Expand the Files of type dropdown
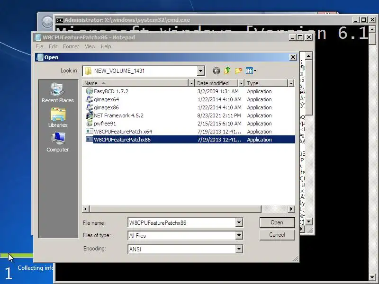The width and height of the screenshot is (379, 284). (x=239, y=235)
